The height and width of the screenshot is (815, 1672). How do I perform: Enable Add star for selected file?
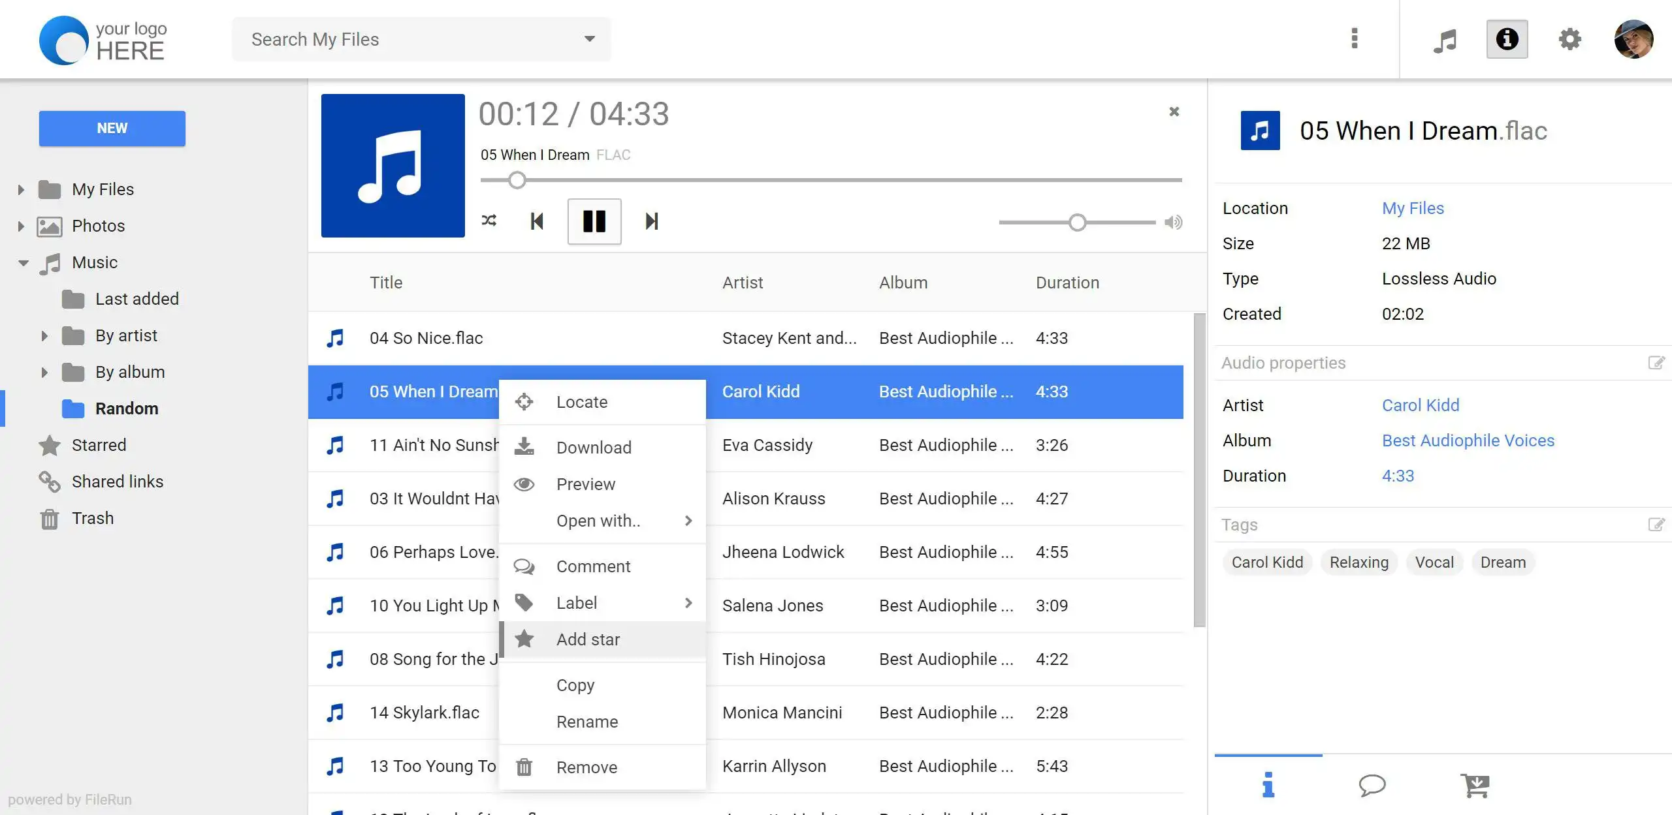(588, 639)
